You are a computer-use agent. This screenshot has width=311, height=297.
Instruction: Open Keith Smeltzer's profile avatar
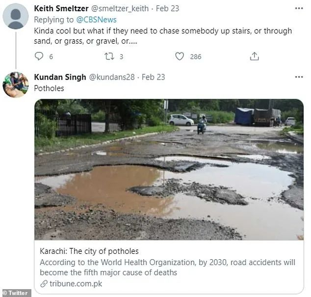pyautogui.click(x=15, y=16)
